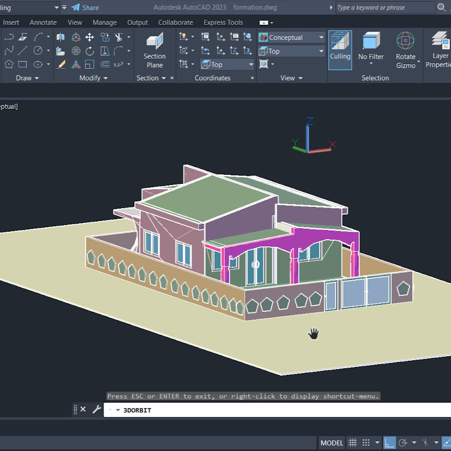Click the Share button
The height and width of the screenshot is (451, 451).
[x=85, y=7]
